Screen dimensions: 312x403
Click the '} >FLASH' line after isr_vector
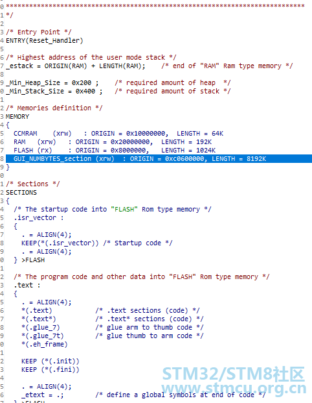point(29,260)
